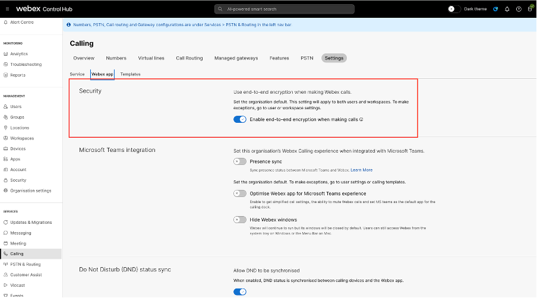Click the Messaging chat bubble icon

pyautogui.click(x=5, y=233)
